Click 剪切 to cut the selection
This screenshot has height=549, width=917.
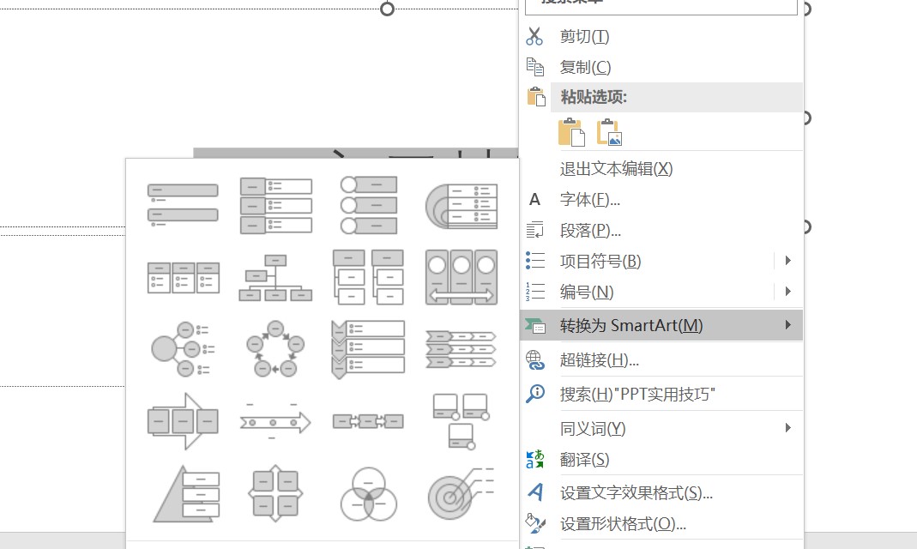point(584,36)
